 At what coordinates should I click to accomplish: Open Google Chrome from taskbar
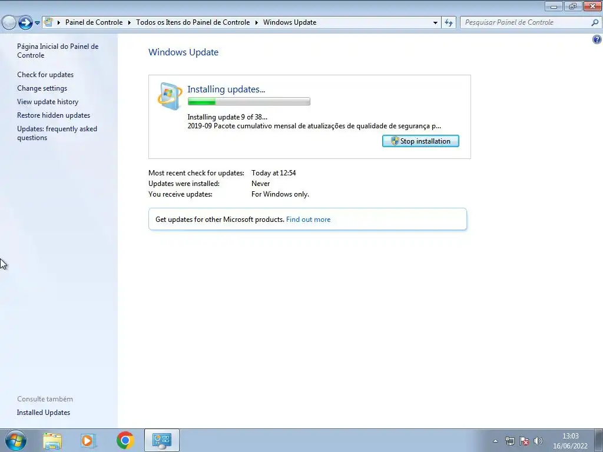point(125,440)
